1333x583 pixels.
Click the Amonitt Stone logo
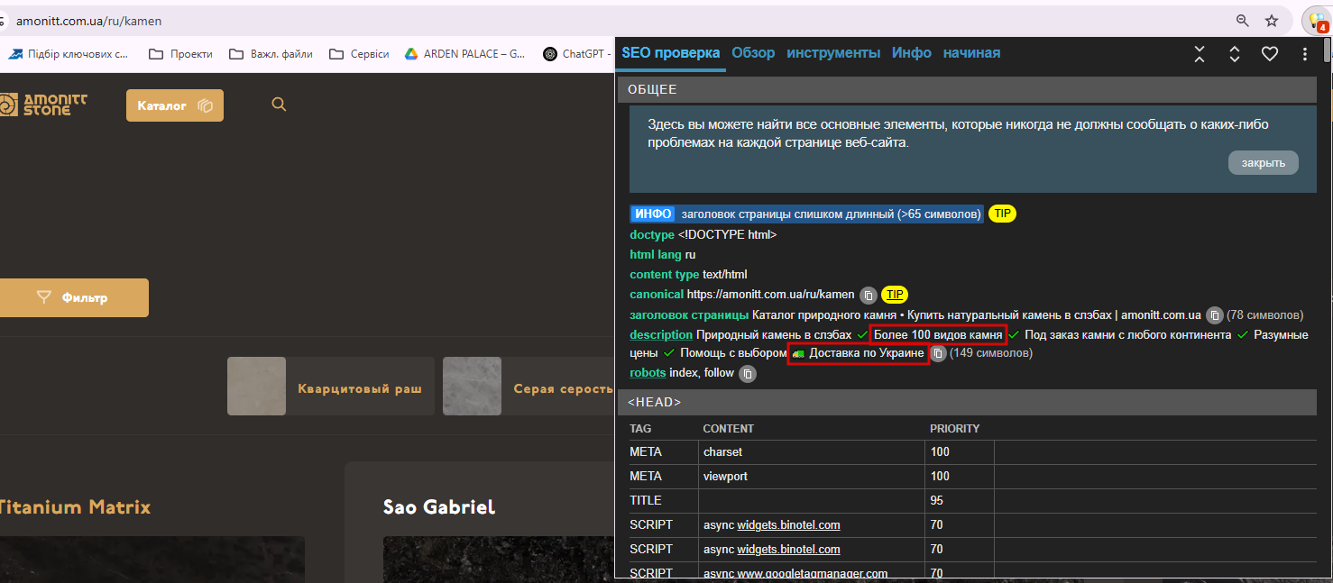[x=43, y=105]
